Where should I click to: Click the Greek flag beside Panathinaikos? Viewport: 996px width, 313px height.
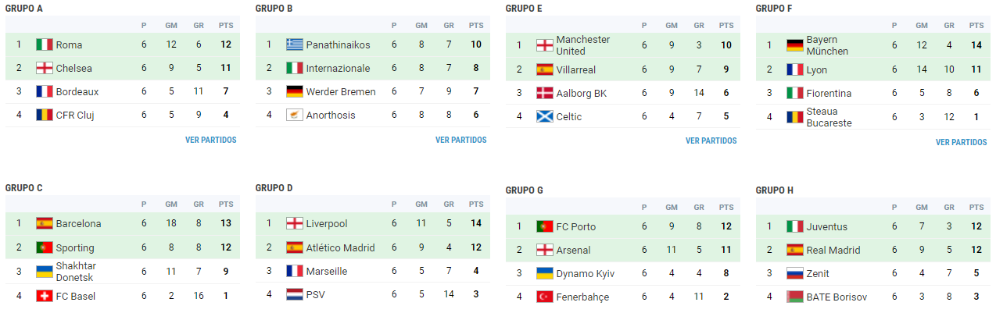tap(295, 44)
